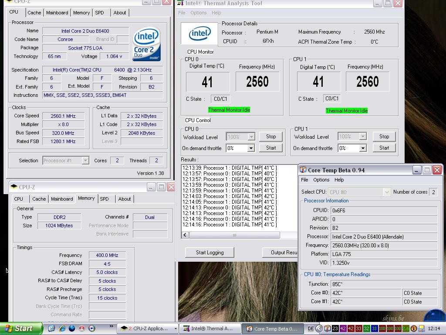Click the Tjunction 85C field in Core Temp

(x=384, y=284)
